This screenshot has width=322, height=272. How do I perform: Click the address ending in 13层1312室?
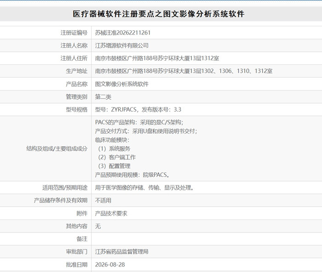157,58
